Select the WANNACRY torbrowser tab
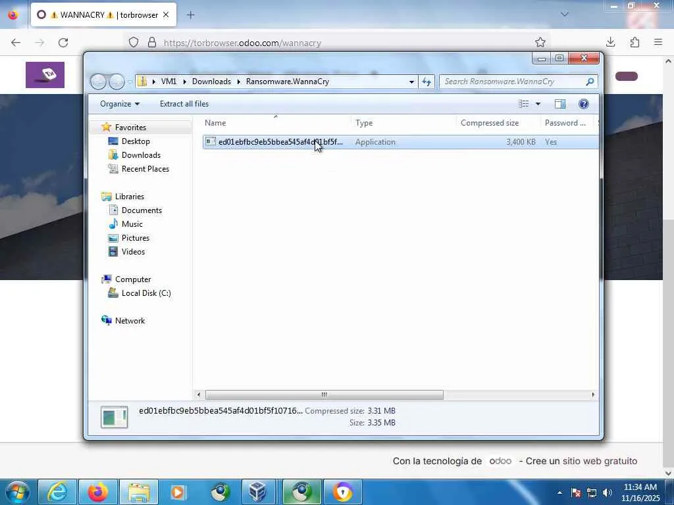 coord(103,14)
